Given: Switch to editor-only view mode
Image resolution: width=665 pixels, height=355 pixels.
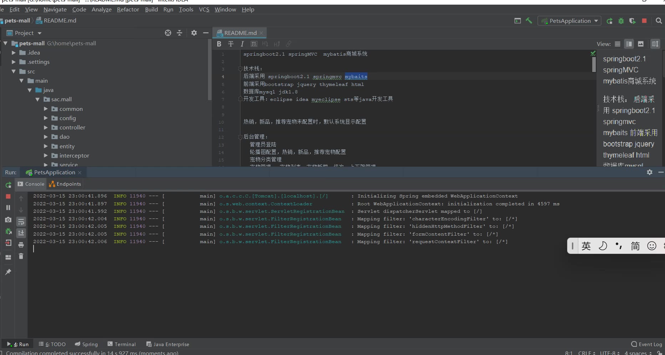Looking at the screenshot, I should tap(618, 44).
